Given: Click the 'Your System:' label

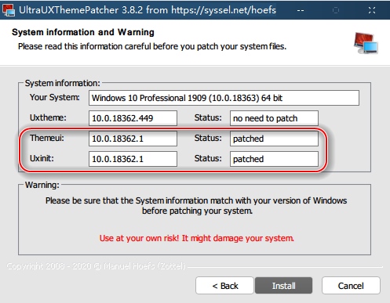Looking at the screenshot, I should [x=55, y=97].
